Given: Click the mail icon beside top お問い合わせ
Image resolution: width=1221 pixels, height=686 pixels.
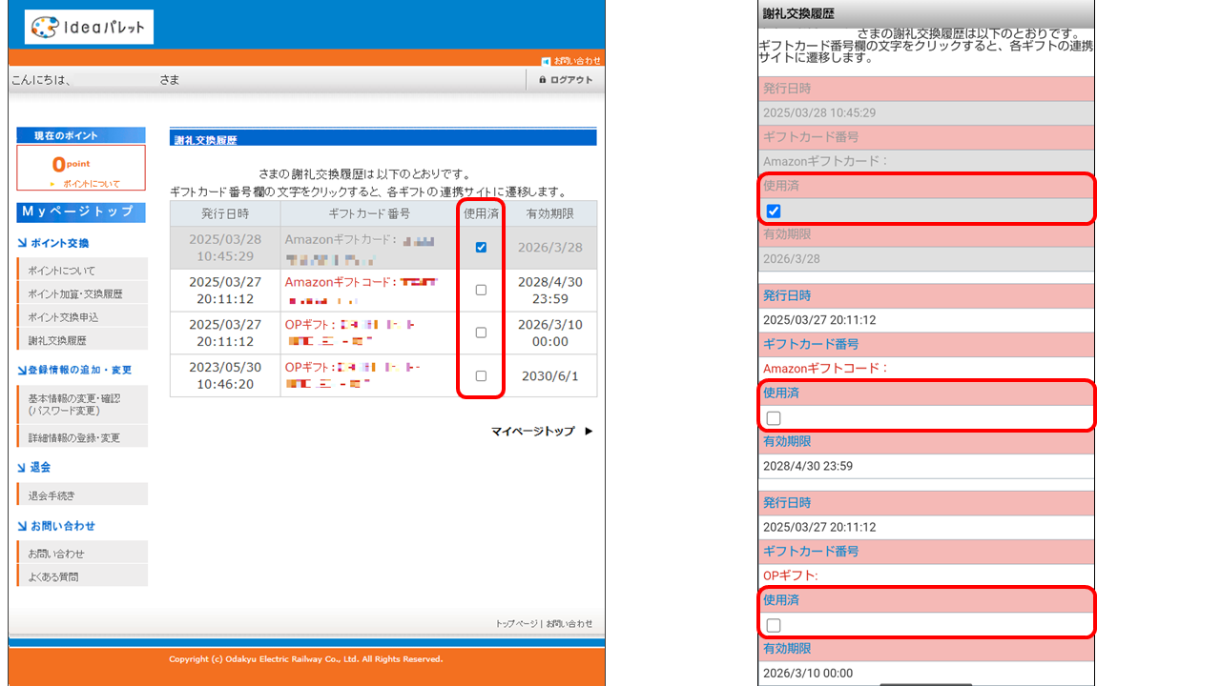Looking at the screenshot, I should [546, 61].
